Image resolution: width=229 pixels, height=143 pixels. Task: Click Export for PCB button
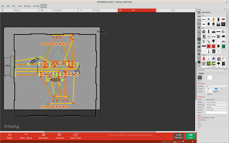coord(76,136)
